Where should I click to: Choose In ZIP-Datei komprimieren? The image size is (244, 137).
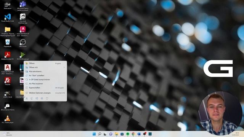[45, 80]
